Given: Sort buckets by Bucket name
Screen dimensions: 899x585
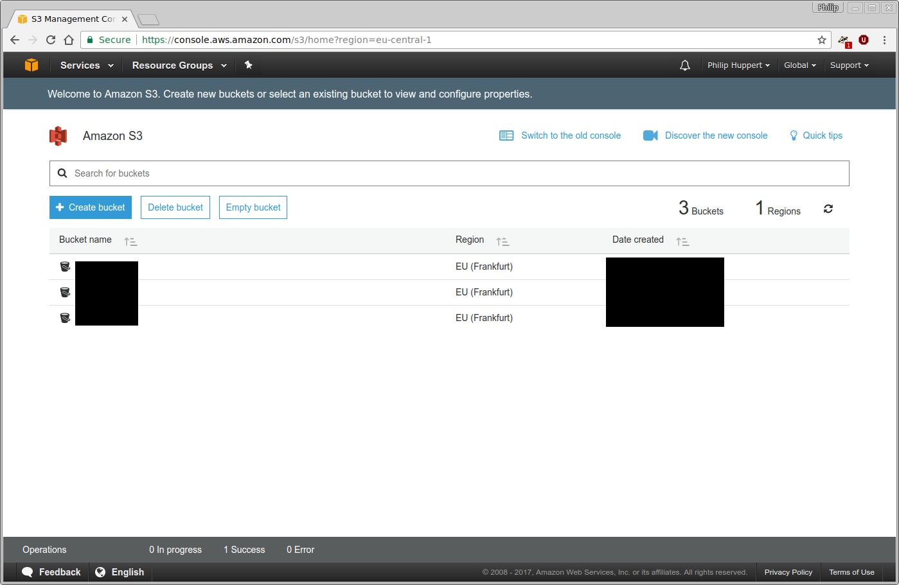Looking at the screenshot, I should [130, 241].
